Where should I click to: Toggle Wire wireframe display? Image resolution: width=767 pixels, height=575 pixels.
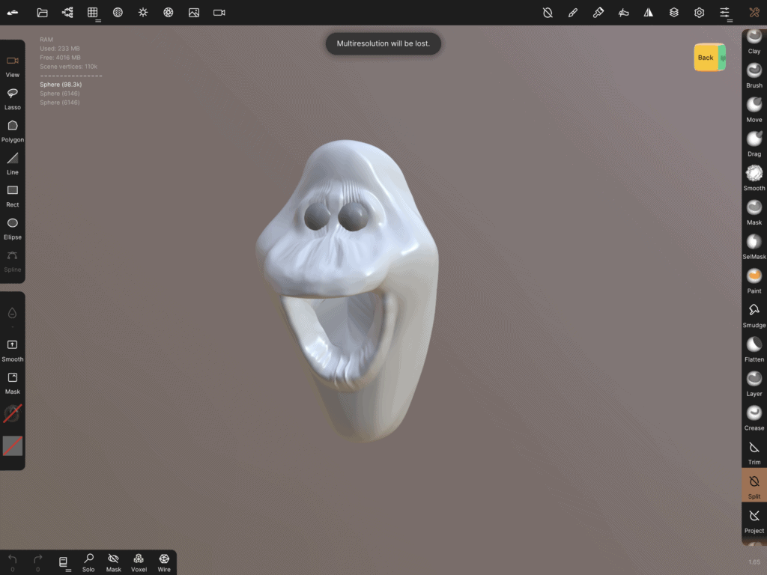point(164,562)
